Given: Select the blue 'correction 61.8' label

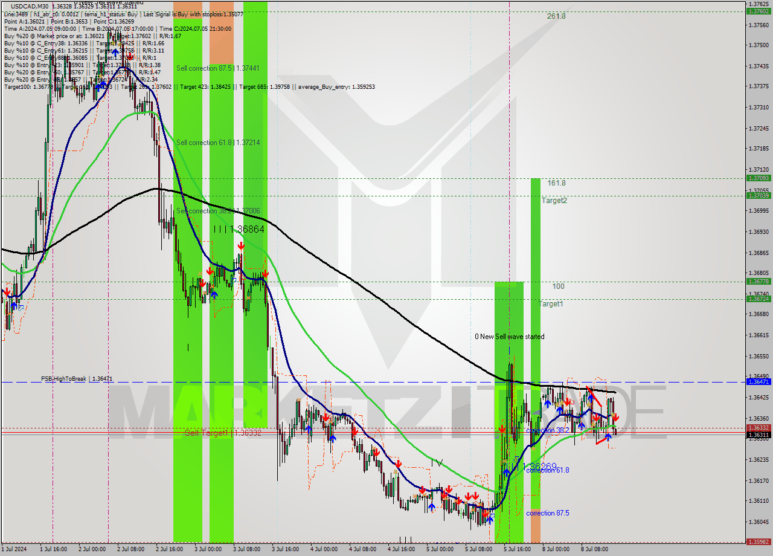Looking at the screenshot, I should 548,470.
